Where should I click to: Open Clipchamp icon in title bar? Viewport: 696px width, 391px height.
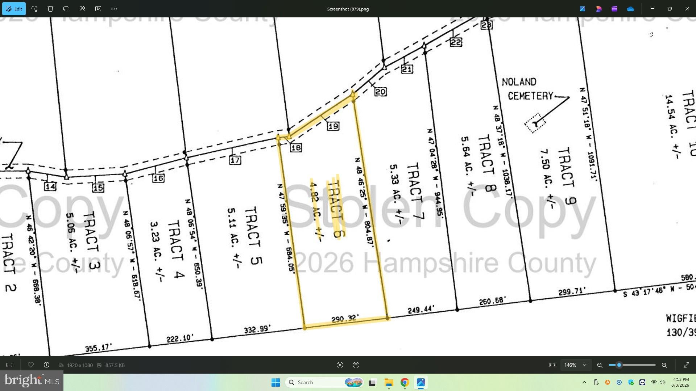[x=614, y=9]
